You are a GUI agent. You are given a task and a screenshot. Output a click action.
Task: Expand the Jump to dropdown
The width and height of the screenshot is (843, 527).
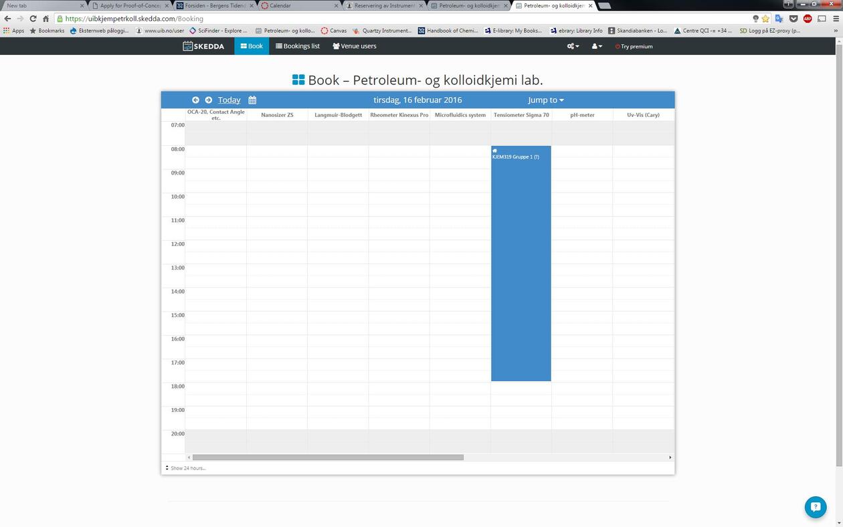tap(545, 100)
